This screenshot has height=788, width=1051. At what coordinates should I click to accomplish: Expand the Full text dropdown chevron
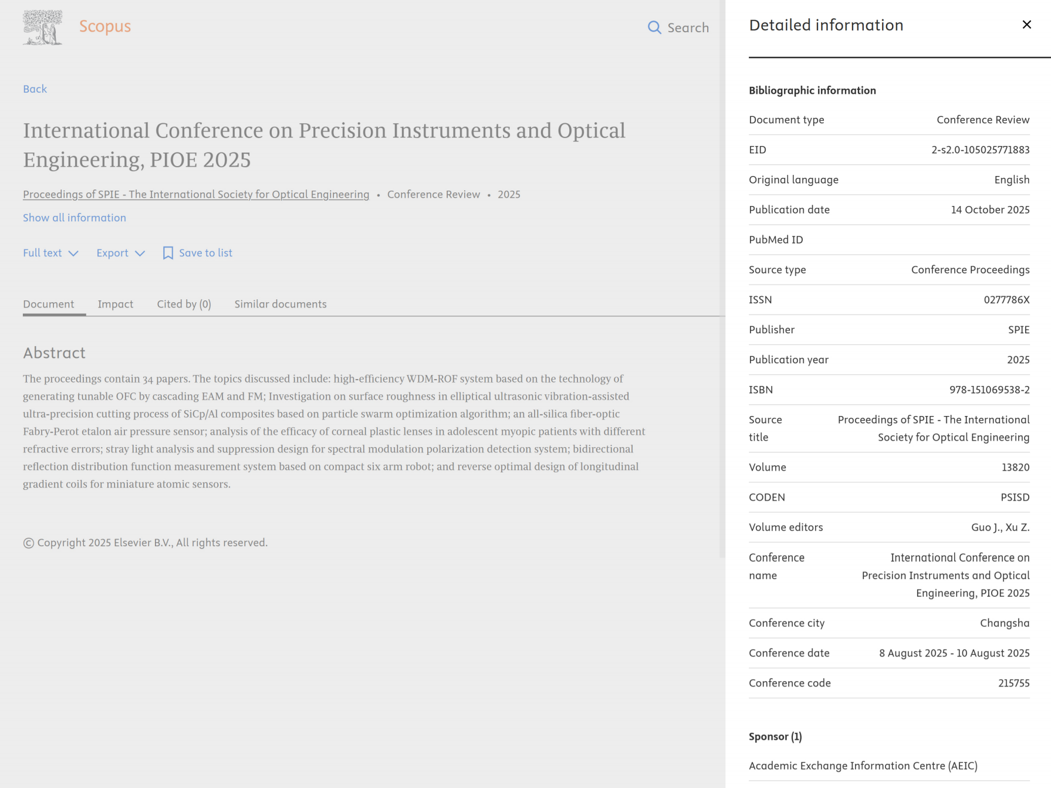[73, 253]
